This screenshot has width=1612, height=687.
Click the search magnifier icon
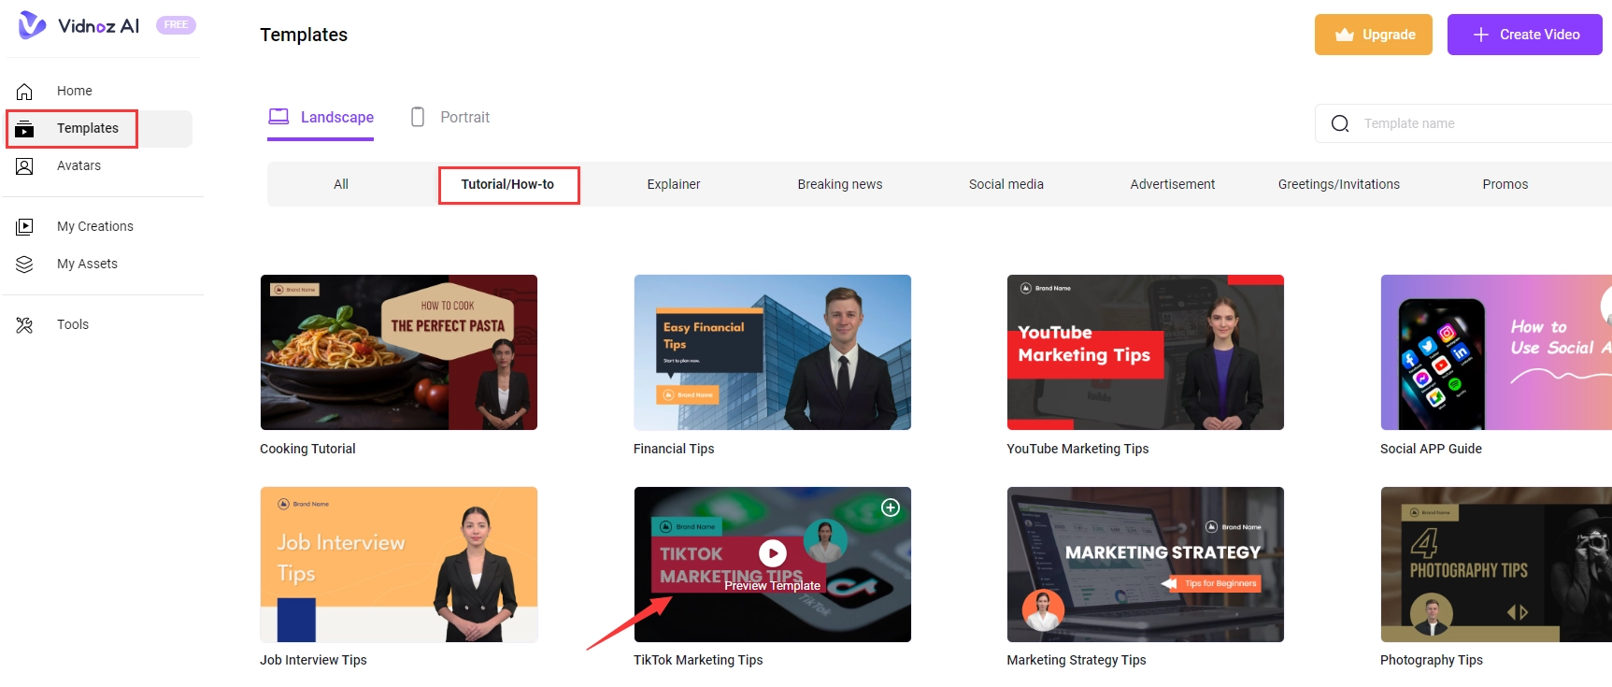(x=1339, y=123)
